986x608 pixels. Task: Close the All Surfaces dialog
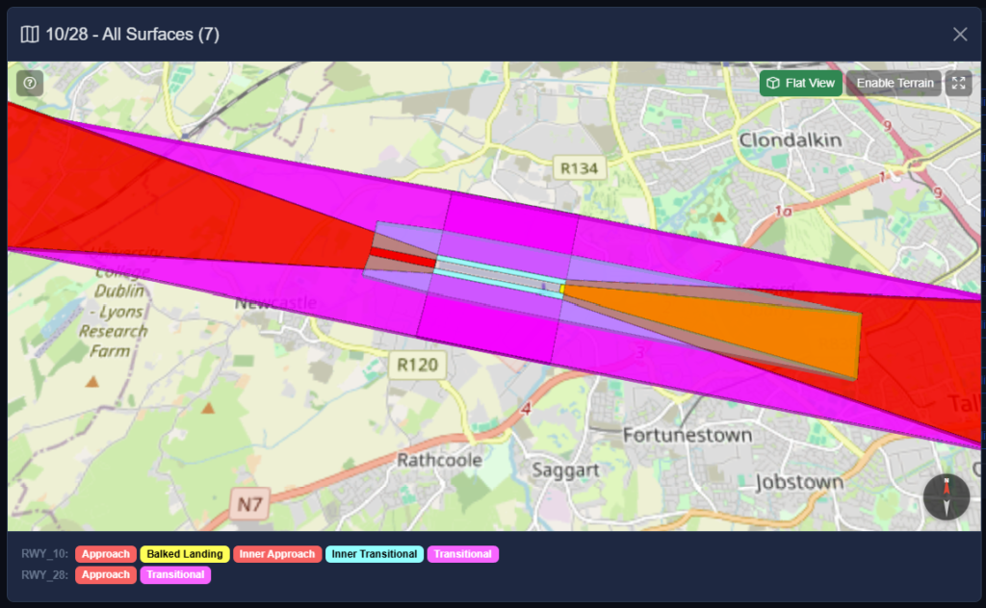[x=960, y=34]
